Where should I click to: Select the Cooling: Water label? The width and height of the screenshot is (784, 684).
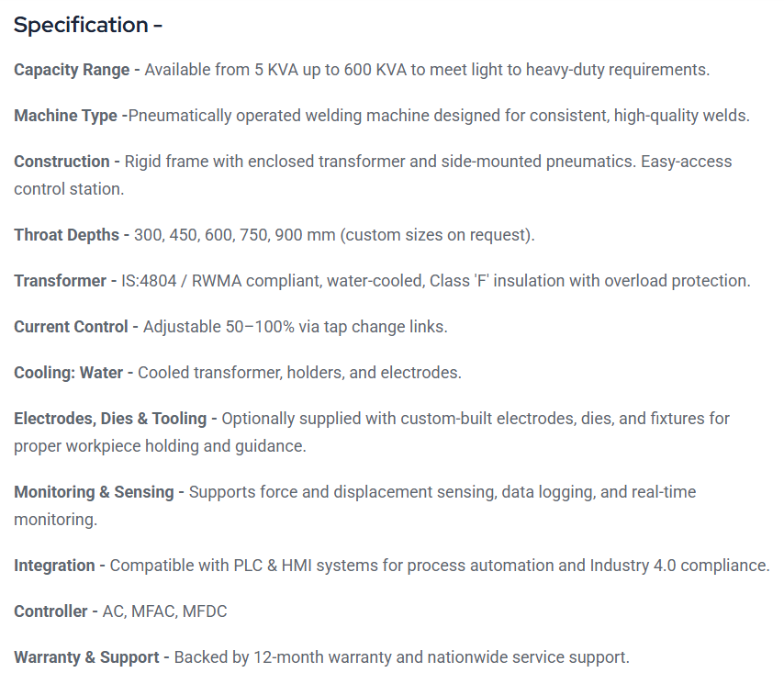(x=69, y=373)
